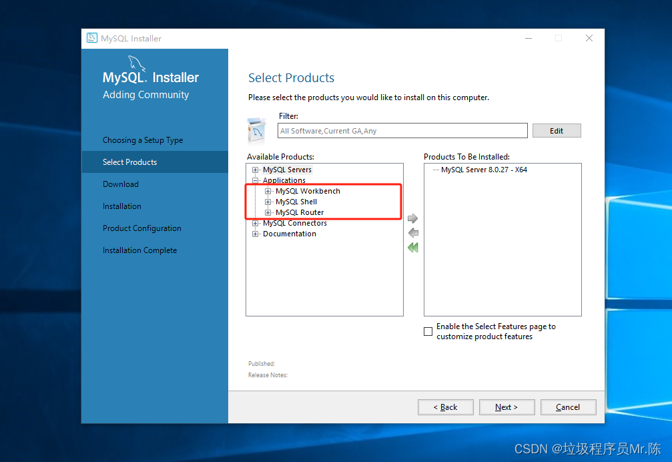Select the MySQL Router label

(300, 212)
